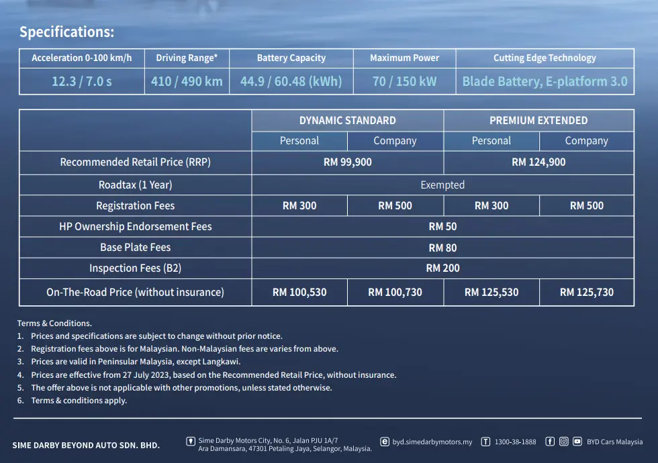Select the PREMIUM EXTENDED column header
Screen dimensions: 658x463
coord(538,121)
